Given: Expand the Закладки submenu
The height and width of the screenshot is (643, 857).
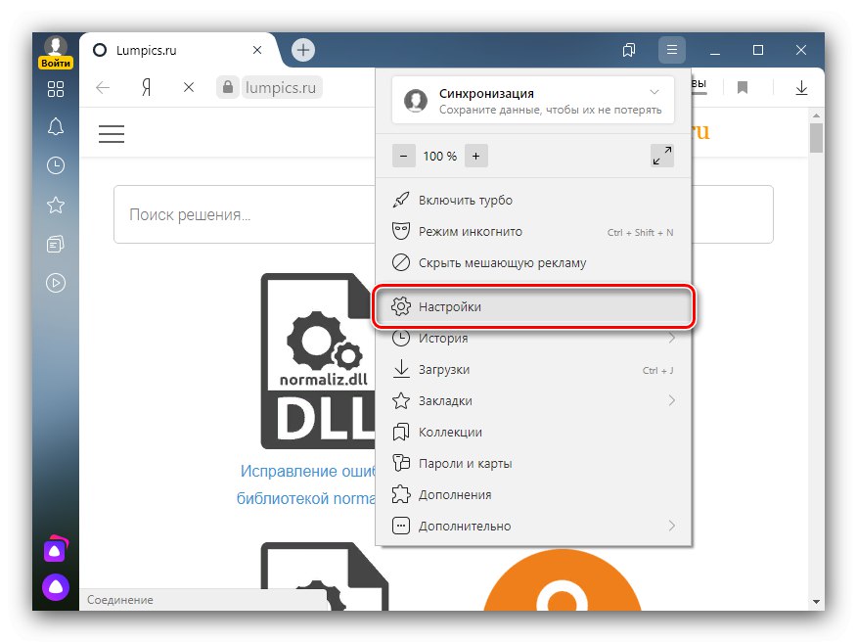Looking at the screenshot, I should [x=533, y=401].
